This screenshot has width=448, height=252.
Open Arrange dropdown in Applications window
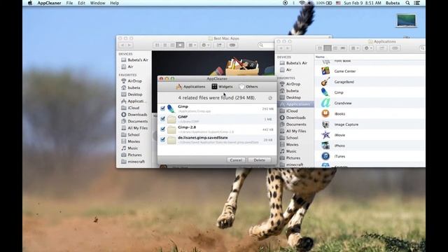click(355, 48)
